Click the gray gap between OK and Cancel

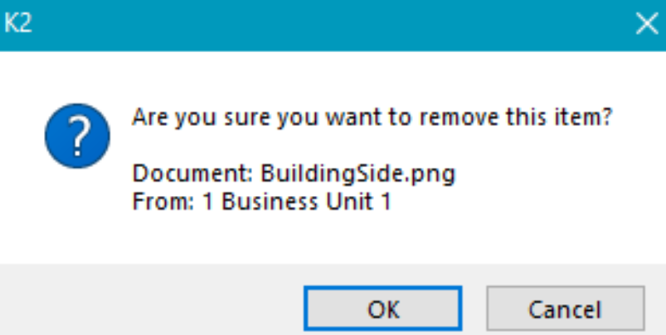474,309
